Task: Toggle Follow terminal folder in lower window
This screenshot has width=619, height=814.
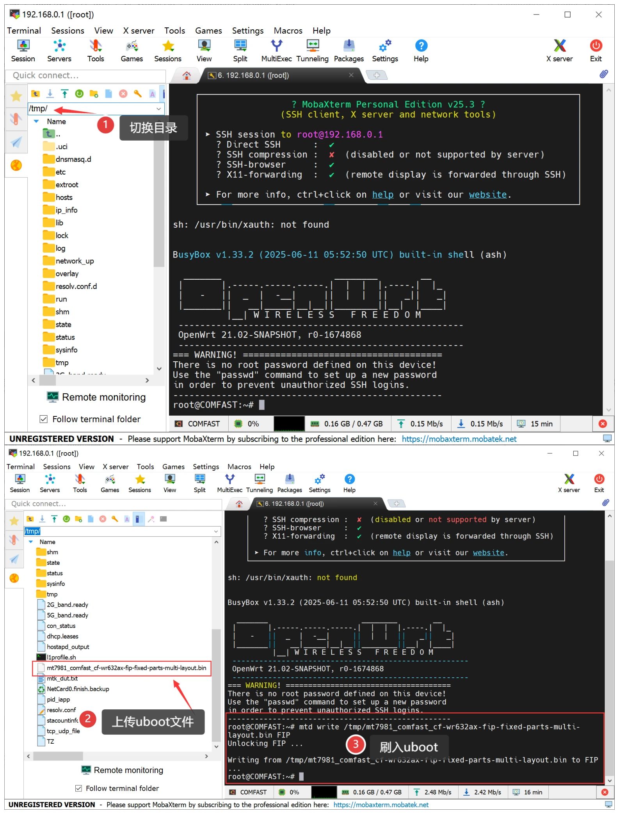Action: [78, 788]
